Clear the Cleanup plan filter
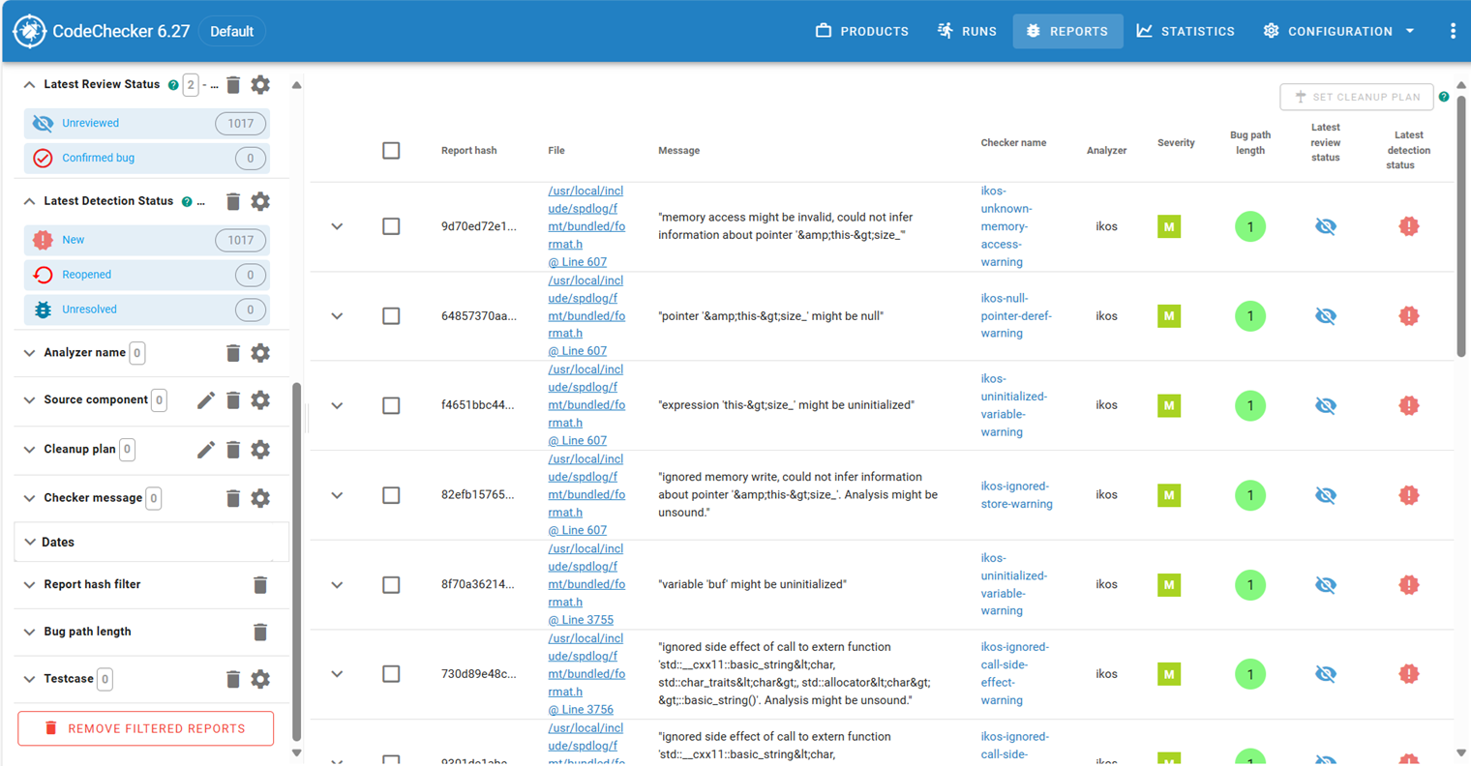This screenshot has height=766, width=1471. pos(233,450)
